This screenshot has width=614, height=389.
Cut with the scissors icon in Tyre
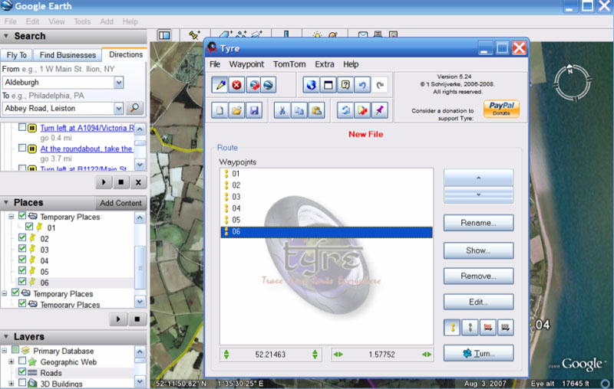[282, 110]
